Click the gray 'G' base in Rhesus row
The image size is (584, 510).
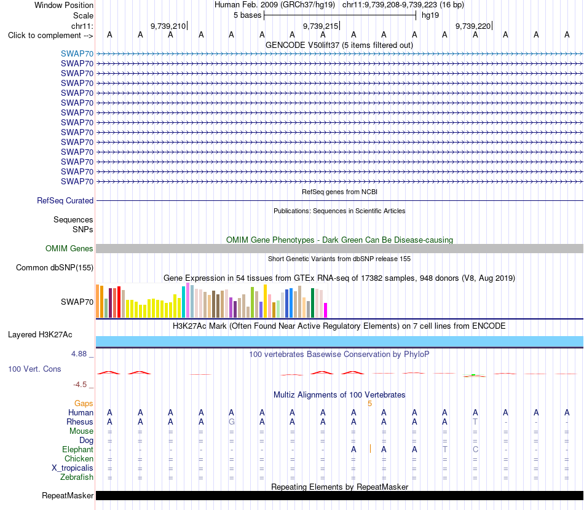[231, 422]
